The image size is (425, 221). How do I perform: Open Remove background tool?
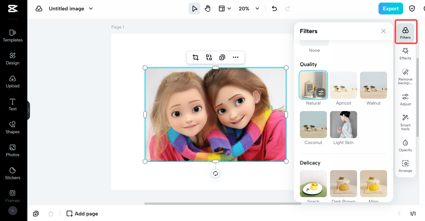405,76
